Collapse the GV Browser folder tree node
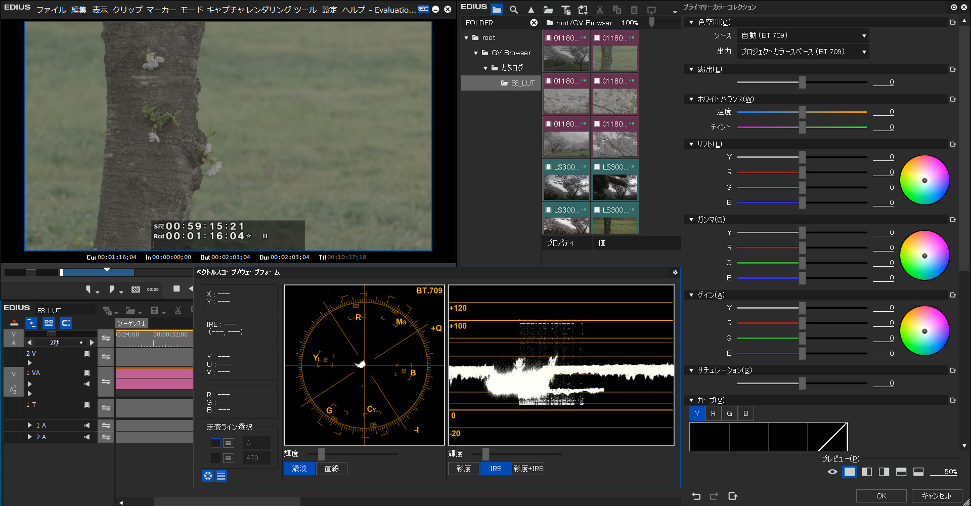 click(476, 53)
